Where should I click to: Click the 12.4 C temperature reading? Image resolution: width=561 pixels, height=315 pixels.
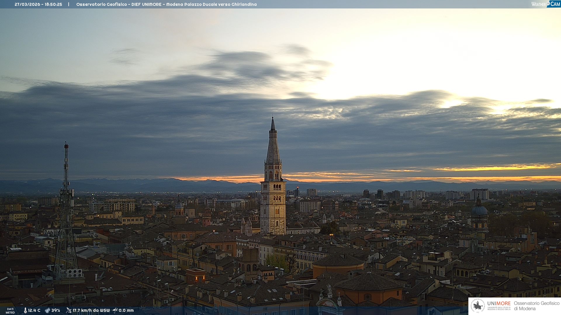click(x=34, y=311)
